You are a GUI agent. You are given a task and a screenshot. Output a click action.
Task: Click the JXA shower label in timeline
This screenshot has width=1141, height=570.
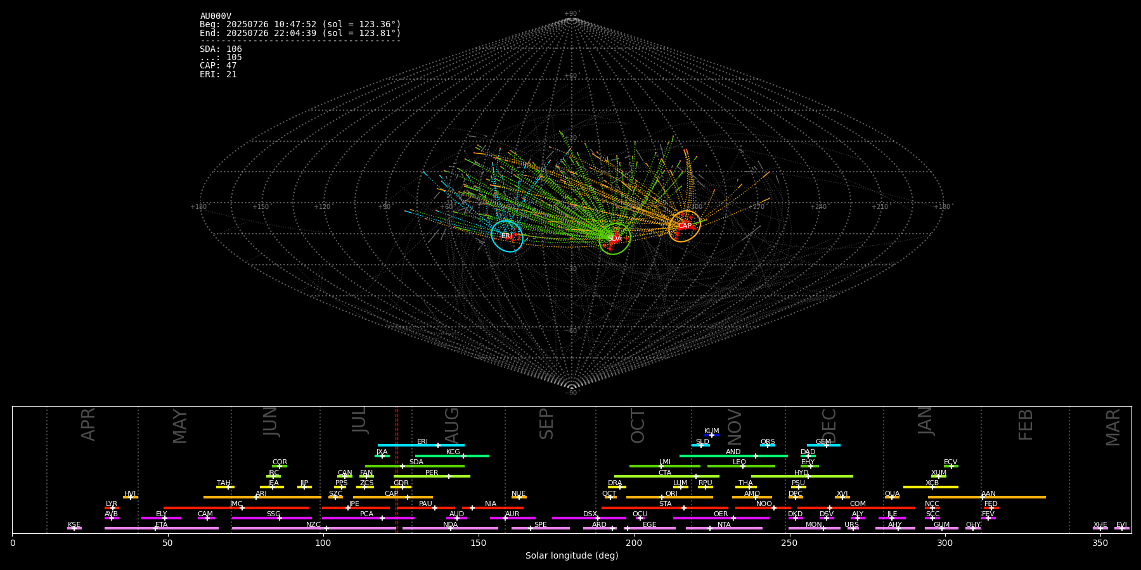tap(382, 452)
